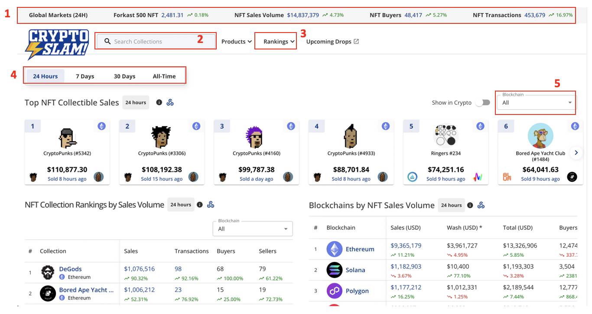Click the Polygon logo in blockchain table
Viewport: 592px width, 314px height.
[x=334, y=291]
